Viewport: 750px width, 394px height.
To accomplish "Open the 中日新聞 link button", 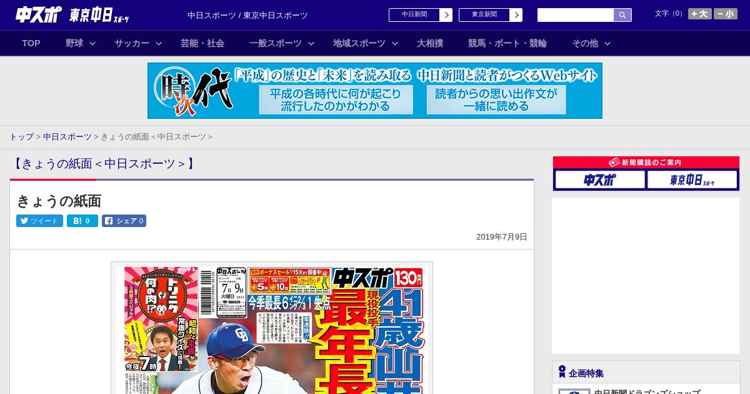I will coord(414,15).
